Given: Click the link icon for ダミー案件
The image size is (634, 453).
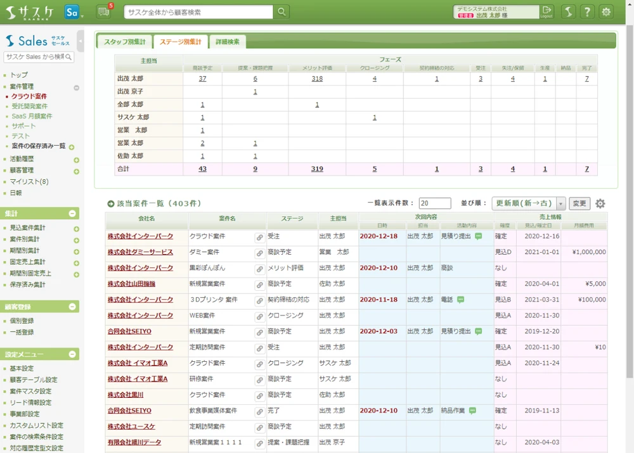Looking at the screenshot, I should (x=260, y=253).
